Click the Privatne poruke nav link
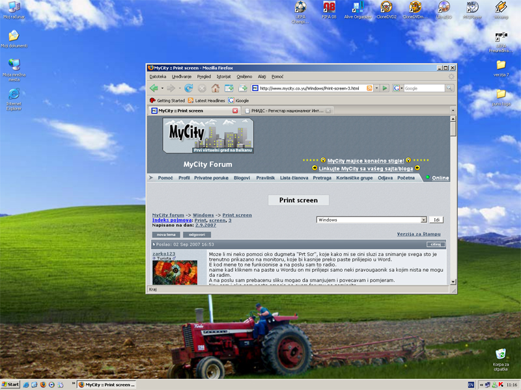 (x=211, y=178)
